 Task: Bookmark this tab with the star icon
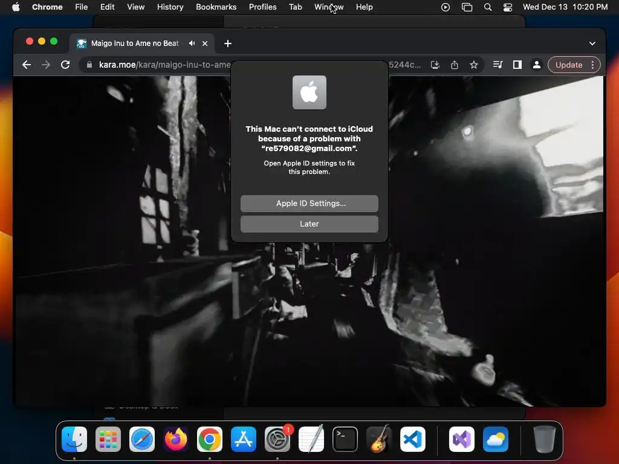474,65
